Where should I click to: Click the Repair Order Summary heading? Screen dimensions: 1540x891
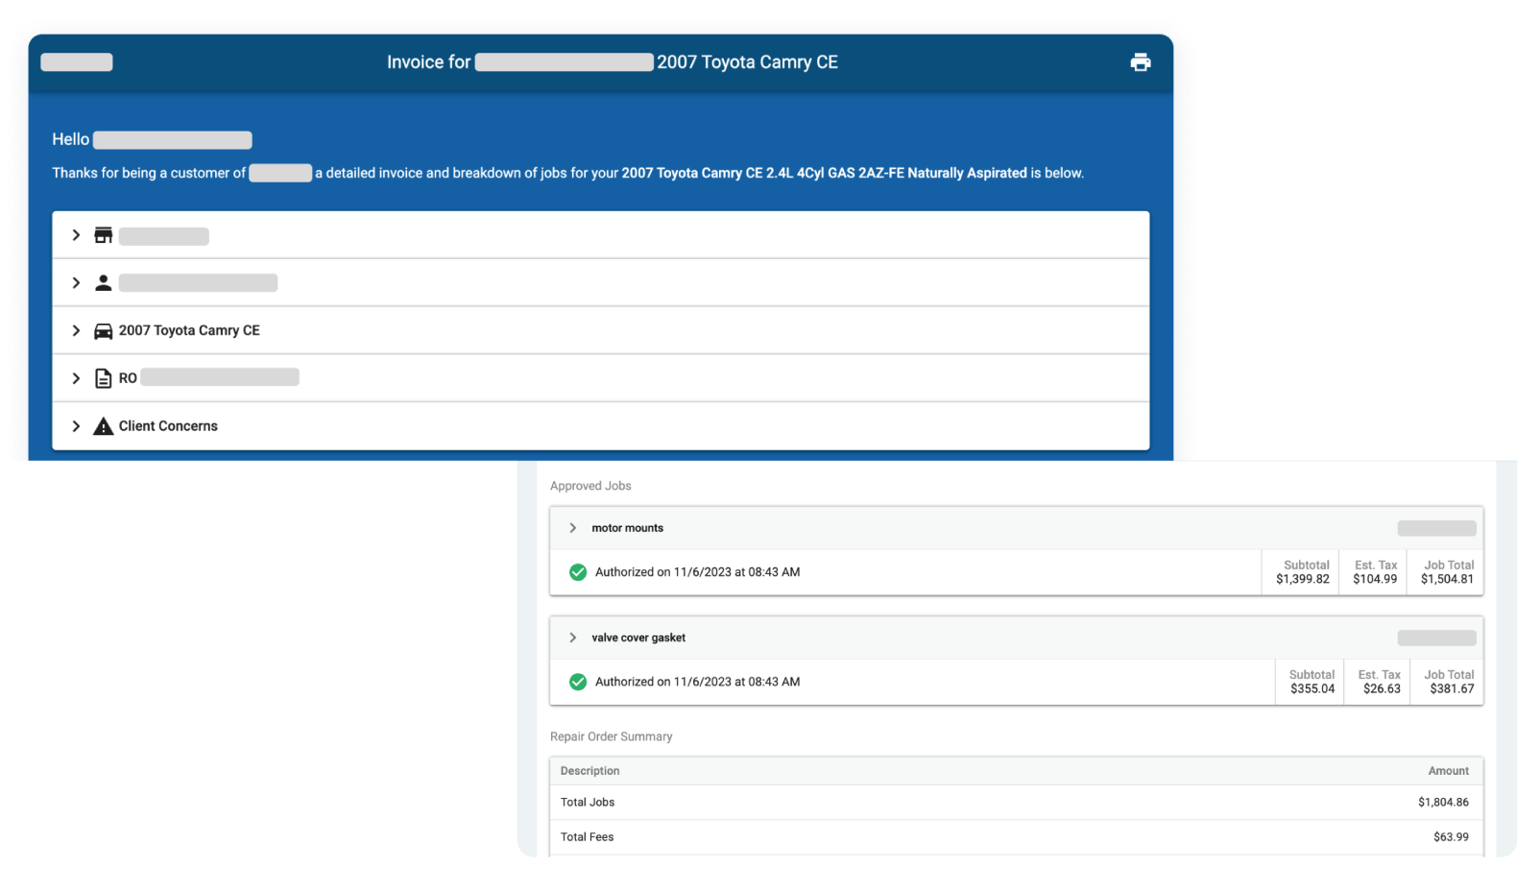point(611,736)
